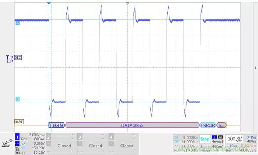
Task: Click the UART decode bus label
Action: pos(19,122)
